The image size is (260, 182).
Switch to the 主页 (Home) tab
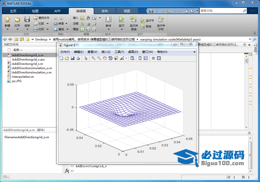pos(13,11)
